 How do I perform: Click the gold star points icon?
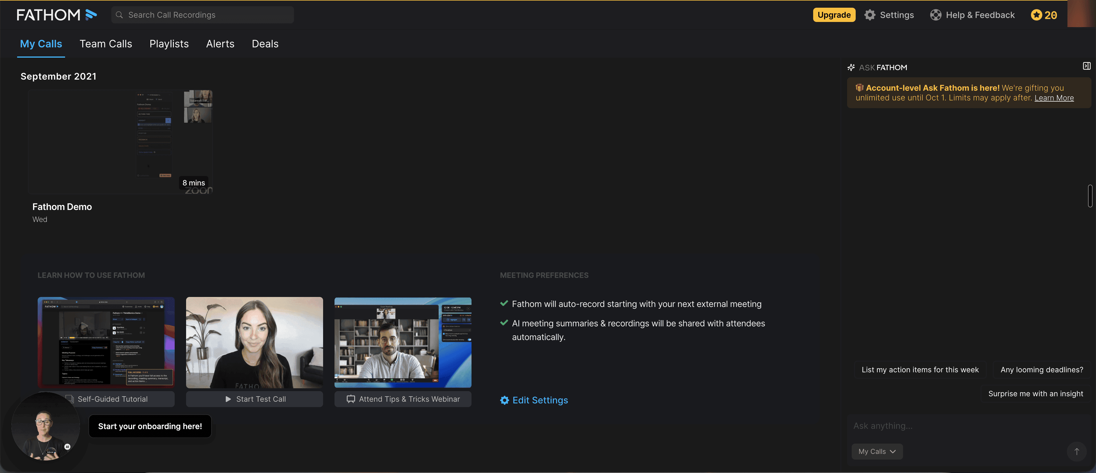[x=1036, y=15]
